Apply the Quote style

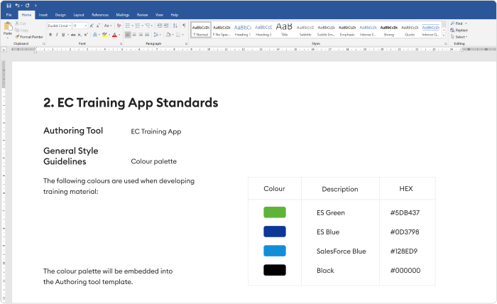pos(410,30)
